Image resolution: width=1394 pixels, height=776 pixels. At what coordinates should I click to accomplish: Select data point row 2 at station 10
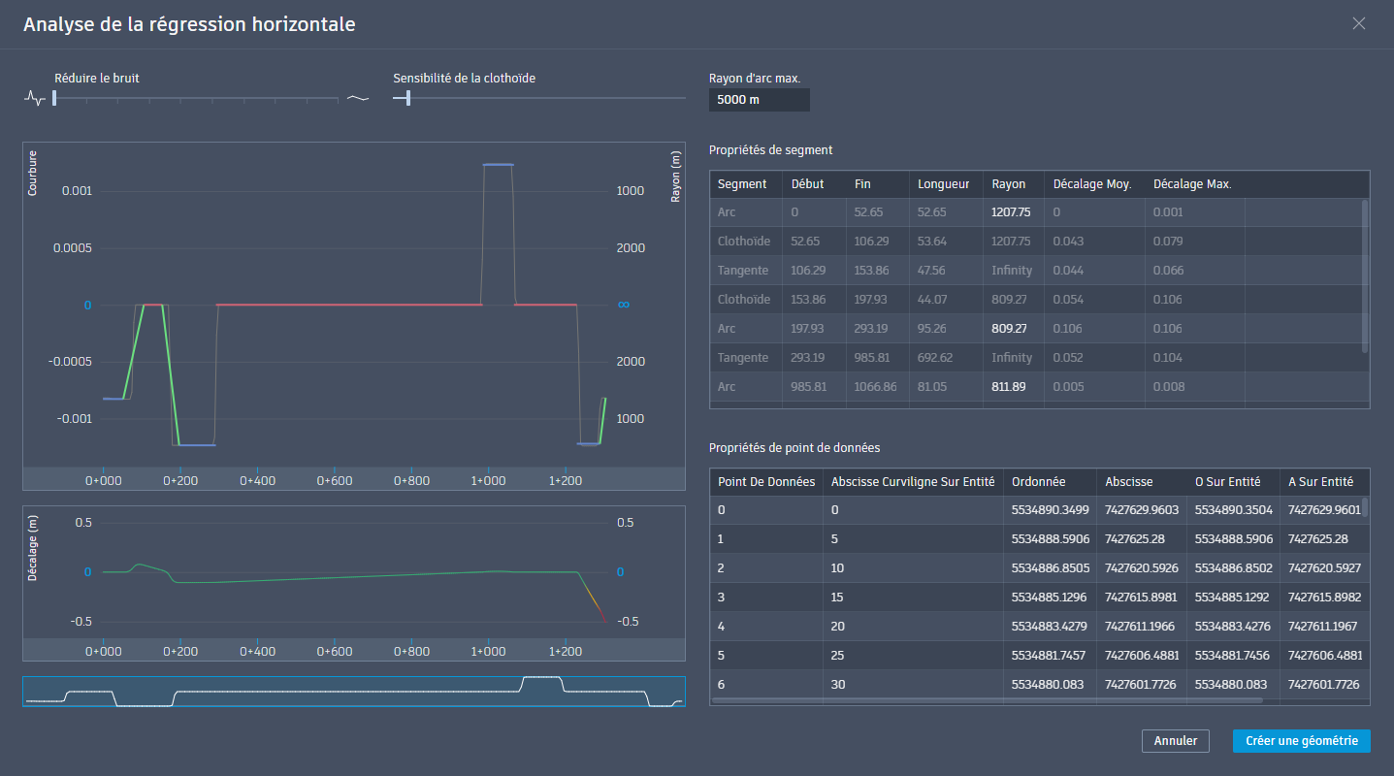(x=1035, y=568)
